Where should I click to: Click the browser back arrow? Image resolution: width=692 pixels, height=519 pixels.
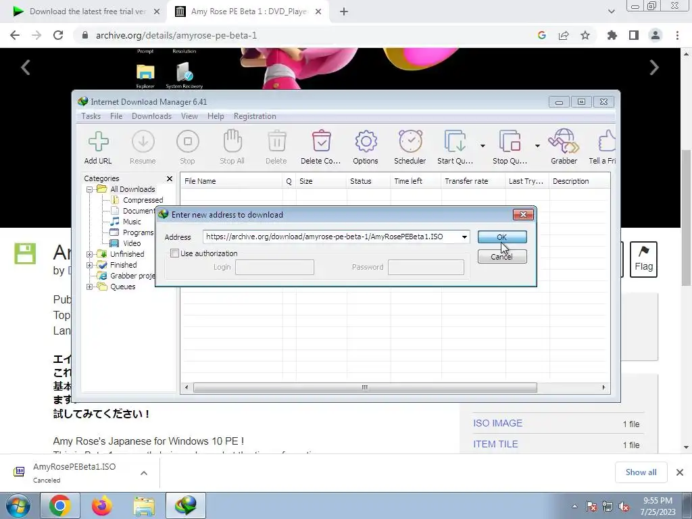[15, 35]
